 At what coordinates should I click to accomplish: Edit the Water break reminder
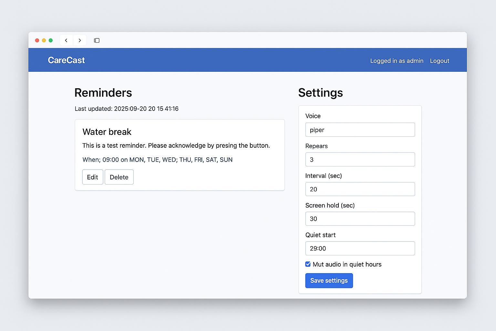pos(92,177)
